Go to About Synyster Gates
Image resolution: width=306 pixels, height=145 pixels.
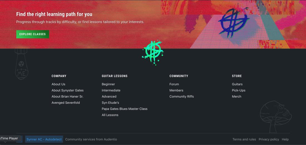pos(67,90)
